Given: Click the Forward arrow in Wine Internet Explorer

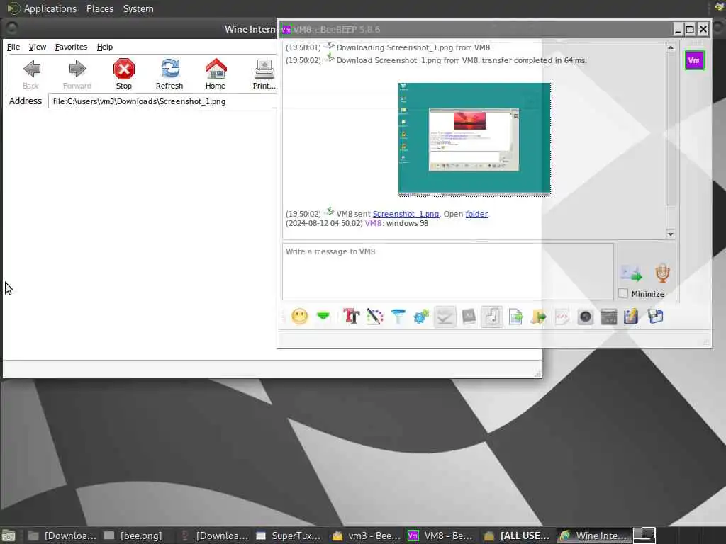Looking at the screenshot, I should (77, 74).
